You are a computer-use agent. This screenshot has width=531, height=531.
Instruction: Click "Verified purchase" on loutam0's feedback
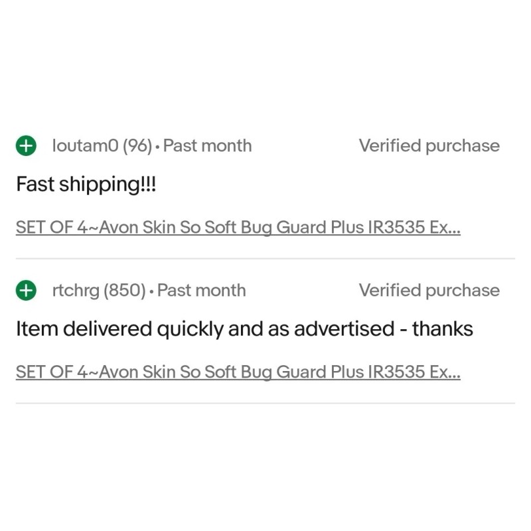pyautogui.click(x=429, y=145)
